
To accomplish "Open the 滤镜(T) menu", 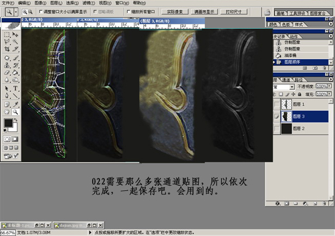I will coord(90,3).
